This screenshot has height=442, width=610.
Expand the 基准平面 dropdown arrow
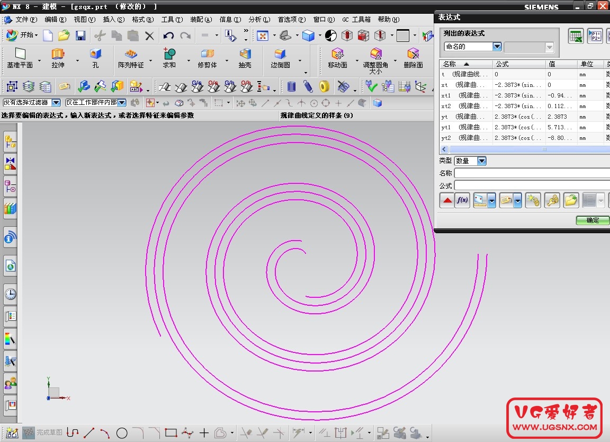coord(39,60)
